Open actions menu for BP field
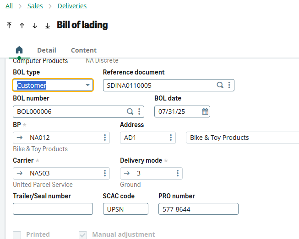This screenshot has height=239, width=299. click(x=105, y=138)
